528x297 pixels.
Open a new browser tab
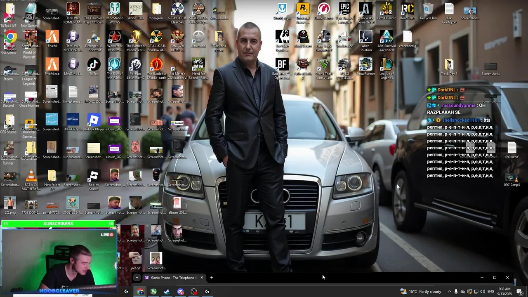pyautogui.click(x=212, y=278)
